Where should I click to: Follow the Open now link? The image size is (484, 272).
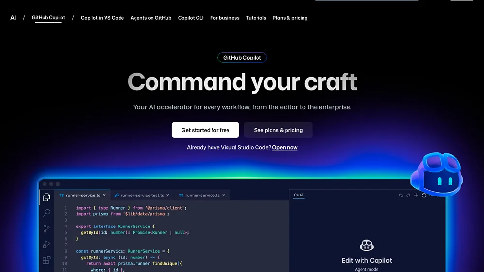[x=285, y=147]
